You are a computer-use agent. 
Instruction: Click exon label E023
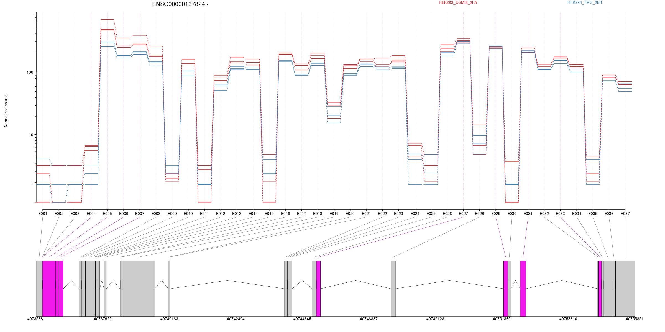tap(398, 214)
